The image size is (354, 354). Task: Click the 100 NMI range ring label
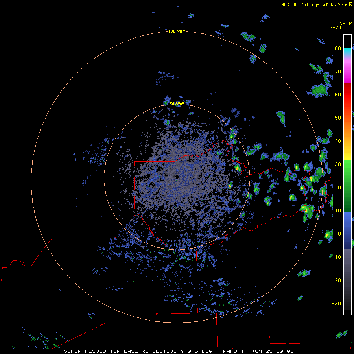click(177, 31)
